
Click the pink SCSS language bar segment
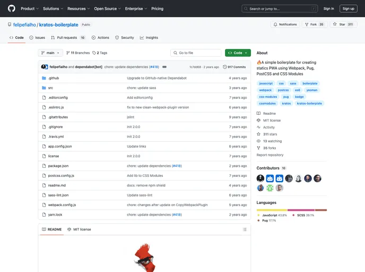(301, 210)
